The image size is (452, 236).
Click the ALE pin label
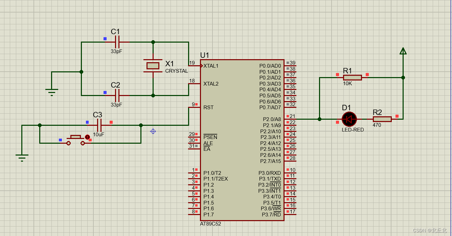click(208, 143)
